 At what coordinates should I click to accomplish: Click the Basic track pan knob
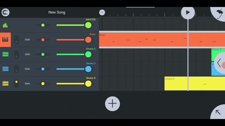43,40
